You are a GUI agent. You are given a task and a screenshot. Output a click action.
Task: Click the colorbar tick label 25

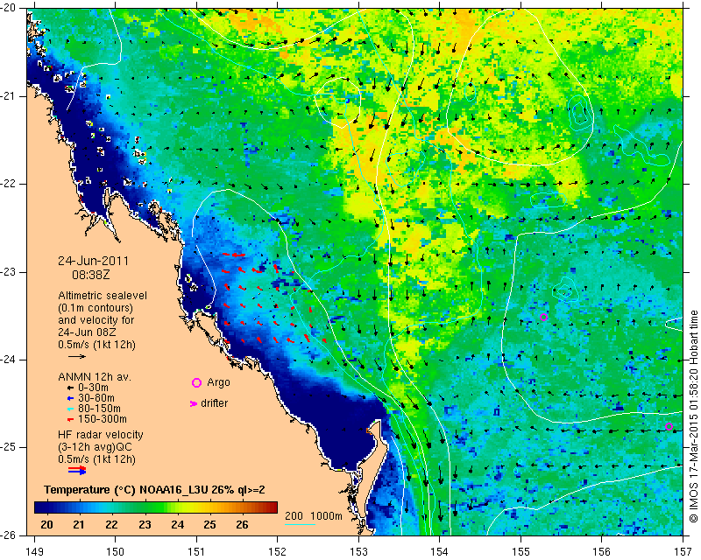pyautogui.click(x=209, y=525)
